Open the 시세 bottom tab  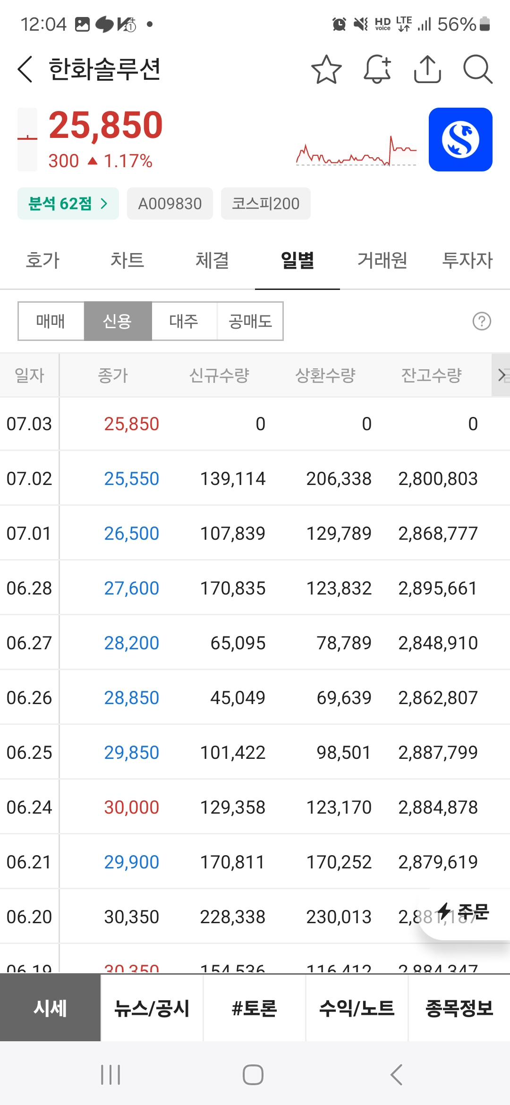pyautogui.click(x=51, y=1008)
